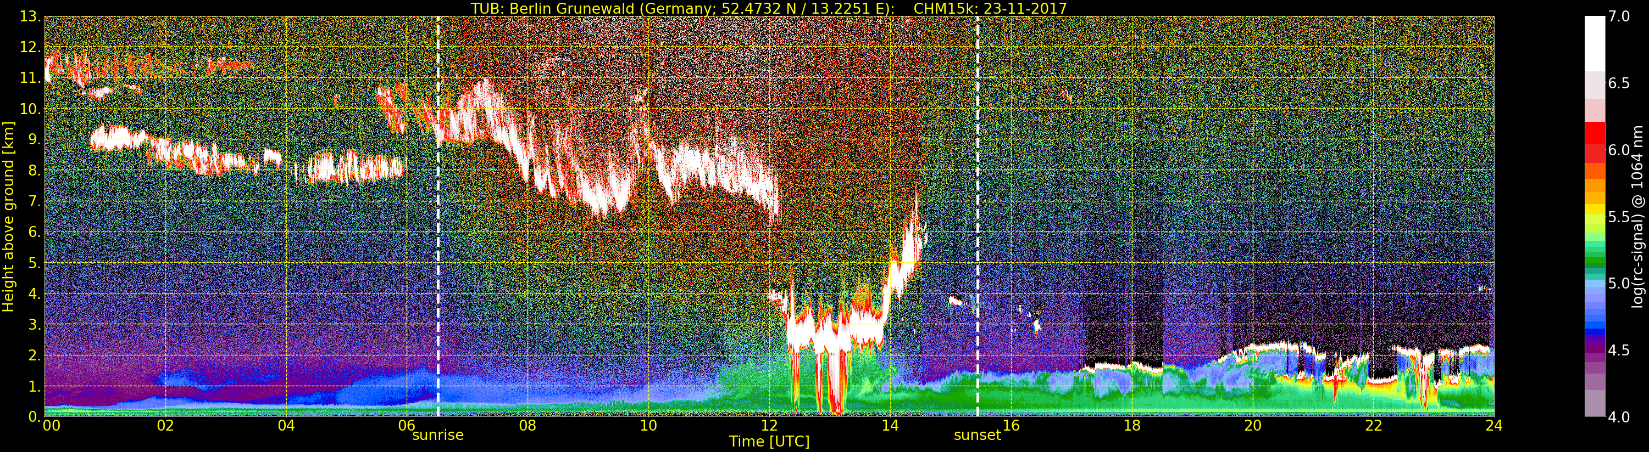
Task: Select the height-axis tick label '13.'
Action: 30,16
